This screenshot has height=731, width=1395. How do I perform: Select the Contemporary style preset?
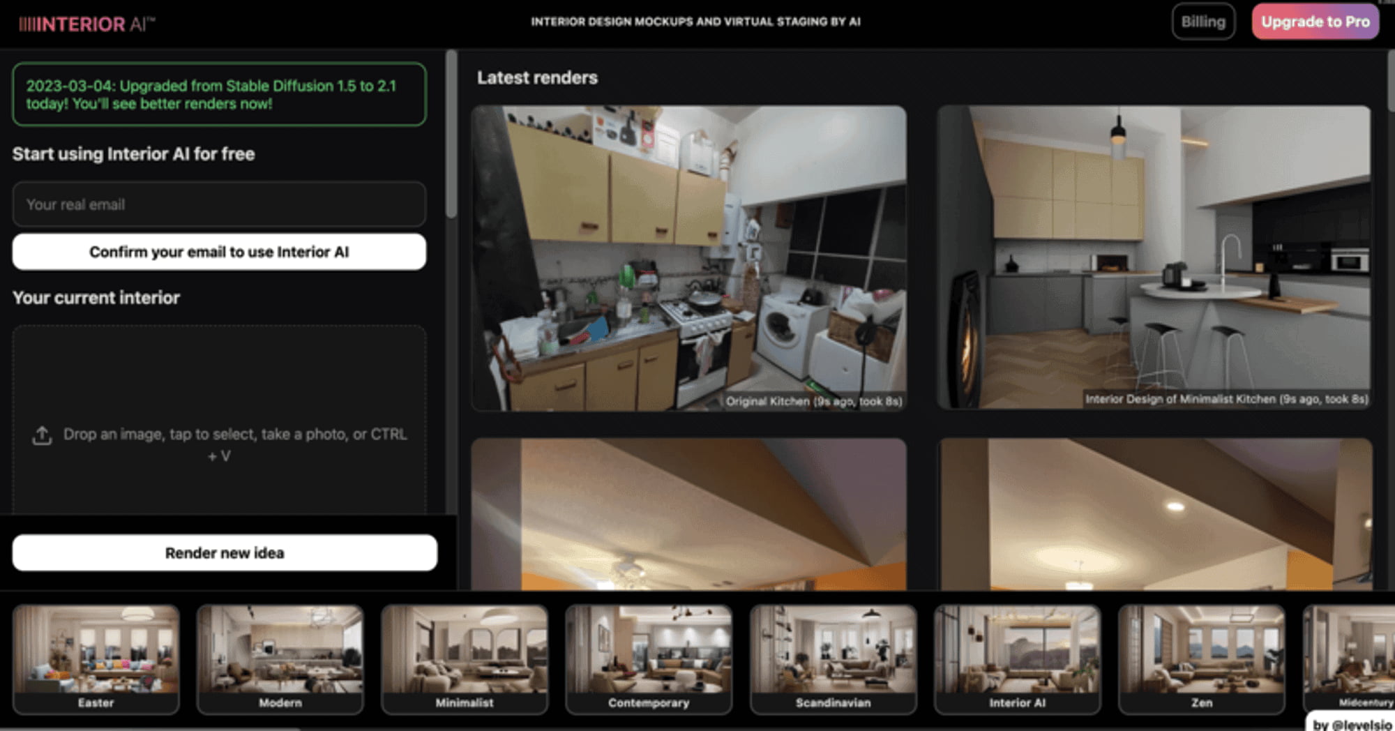tap(649, 659)
